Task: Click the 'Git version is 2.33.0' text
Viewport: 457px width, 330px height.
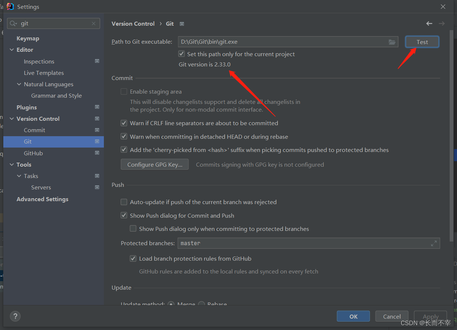Action: point(205,64)
